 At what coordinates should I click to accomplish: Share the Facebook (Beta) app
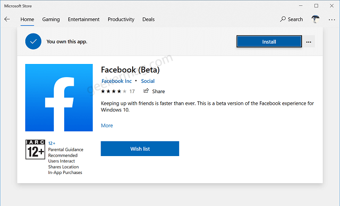point(154,91)
